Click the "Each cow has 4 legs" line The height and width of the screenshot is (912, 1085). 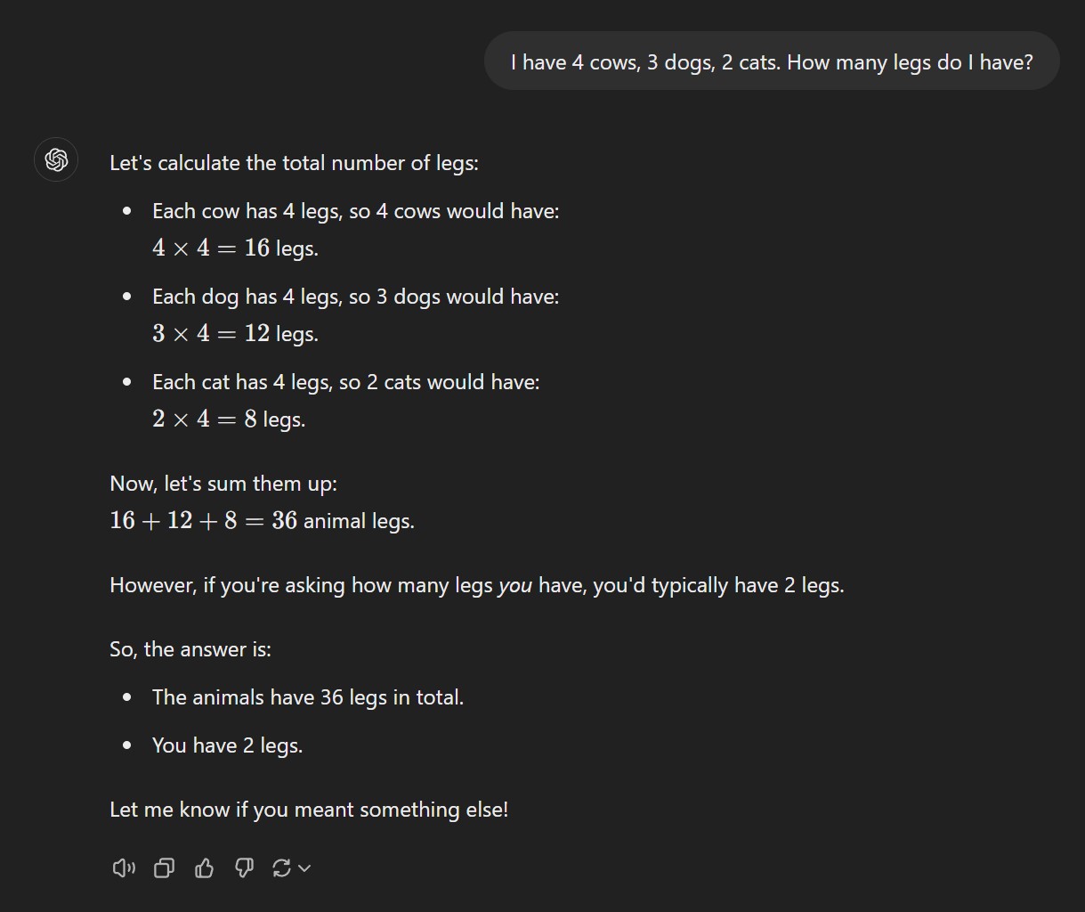click(355, 211)
